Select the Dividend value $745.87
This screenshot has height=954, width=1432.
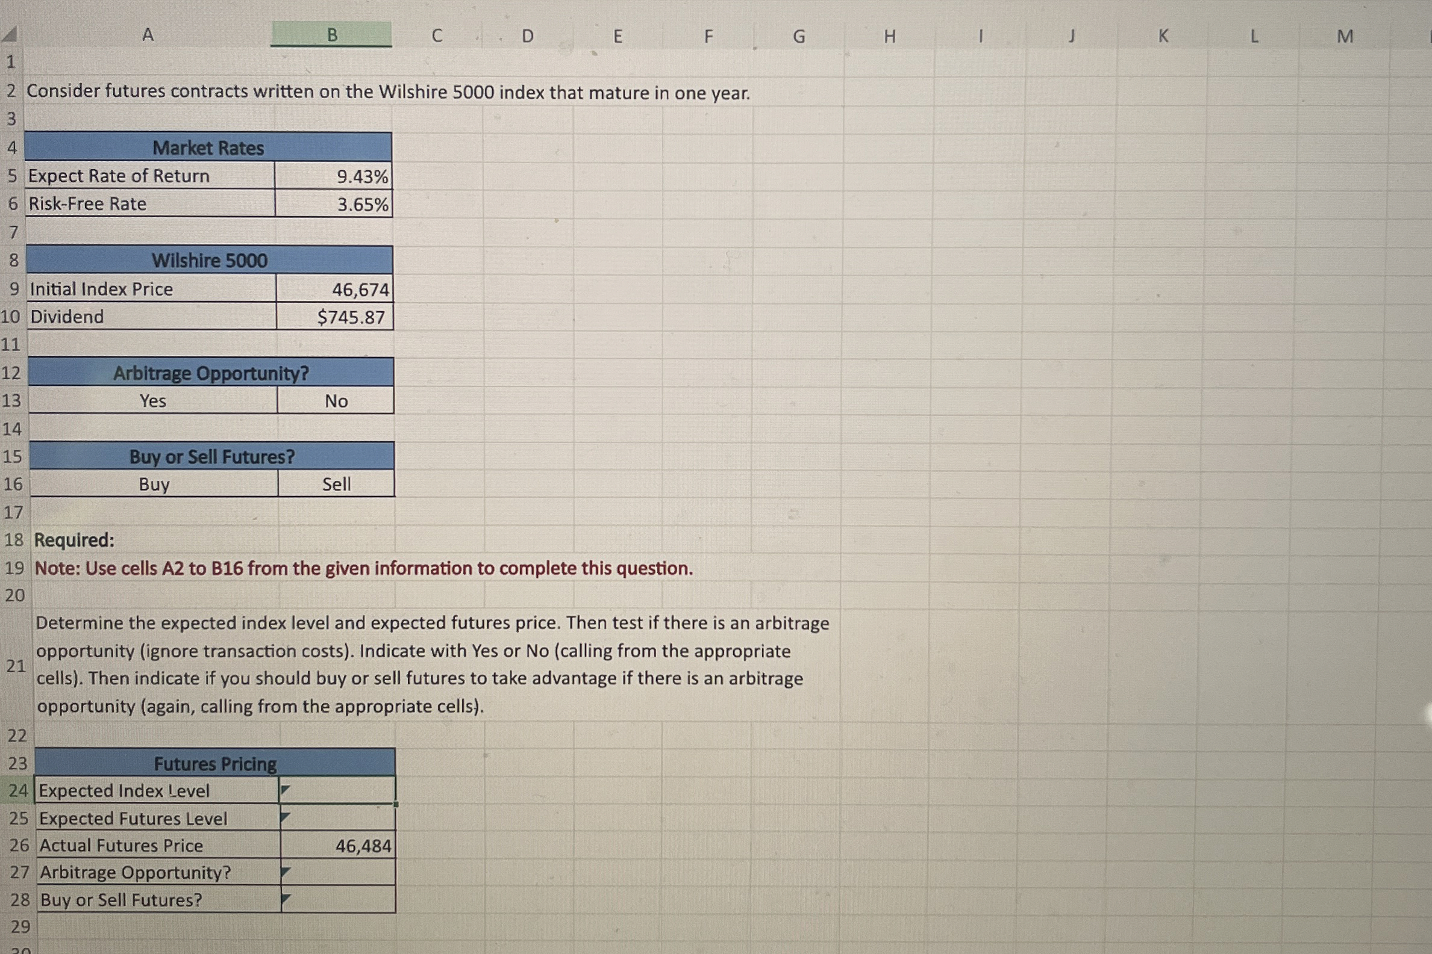pos(335,317)
